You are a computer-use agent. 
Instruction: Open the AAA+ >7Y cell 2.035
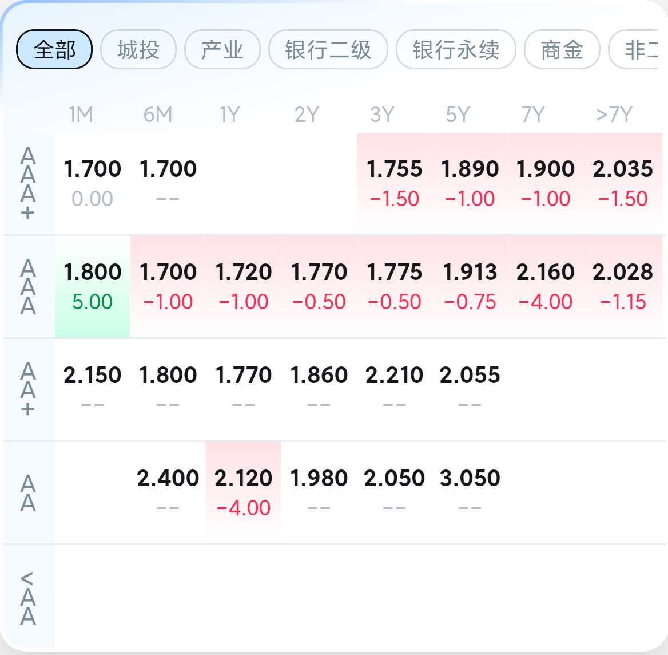[x=622, y=184]
